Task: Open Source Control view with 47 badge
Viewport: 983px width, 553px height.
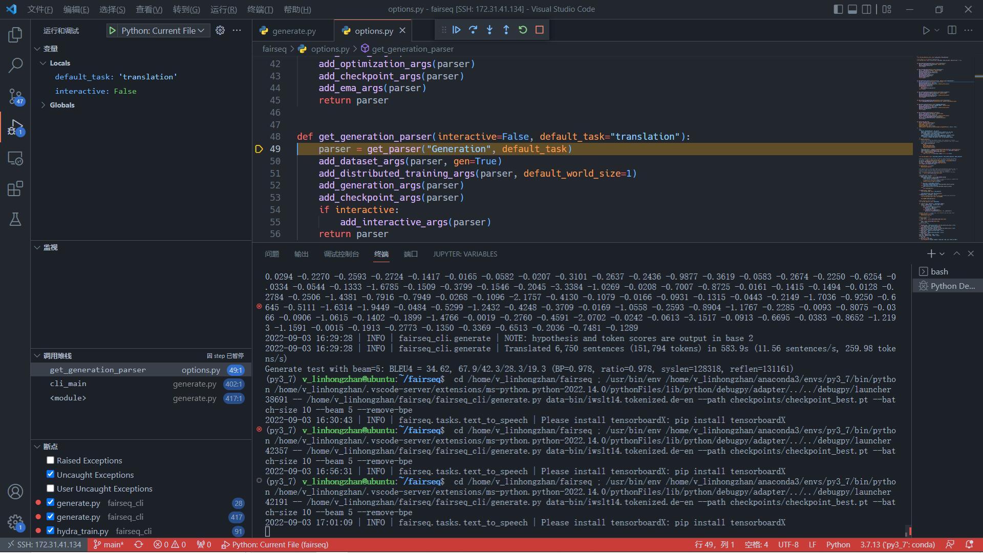Action: 15,96
